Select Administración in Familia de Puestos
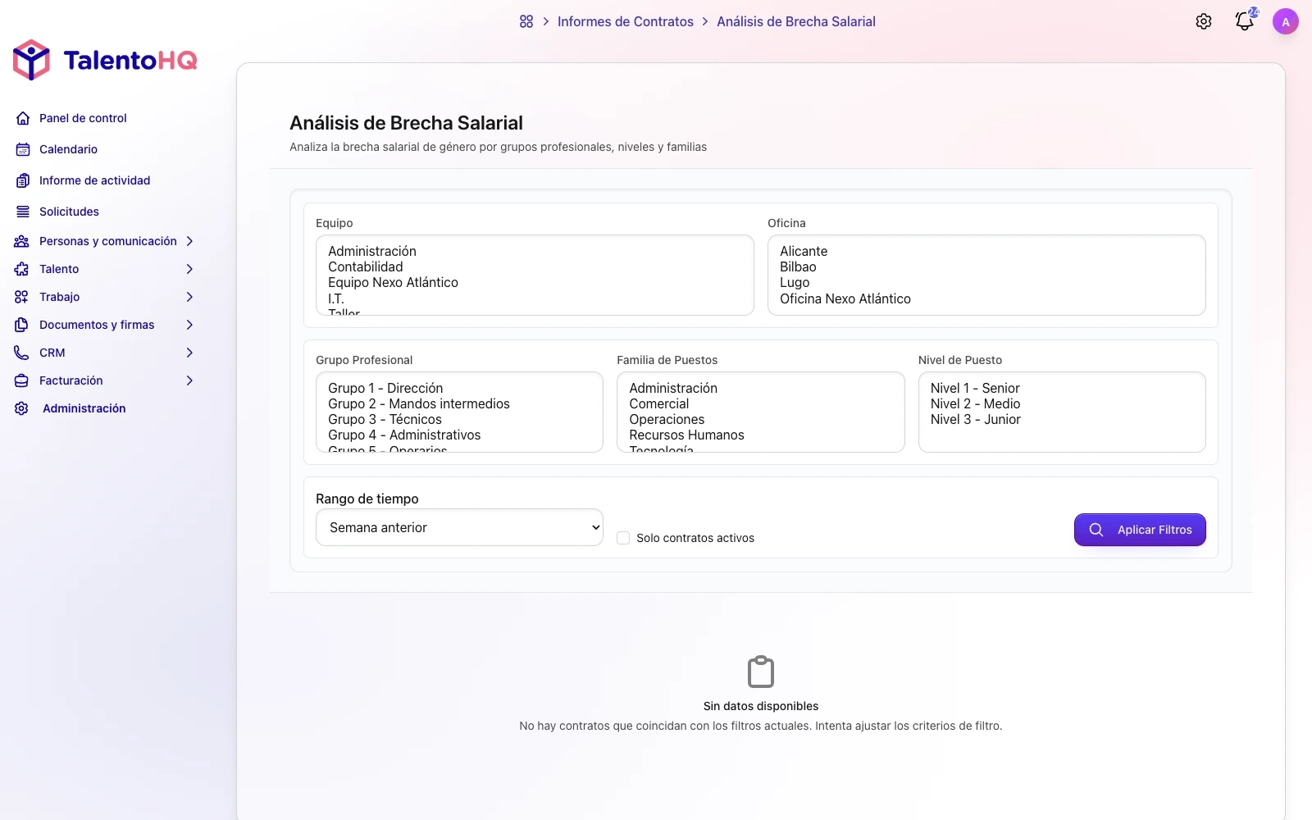This screenshot has width=1312, height=820. click(x=760, y=388)
